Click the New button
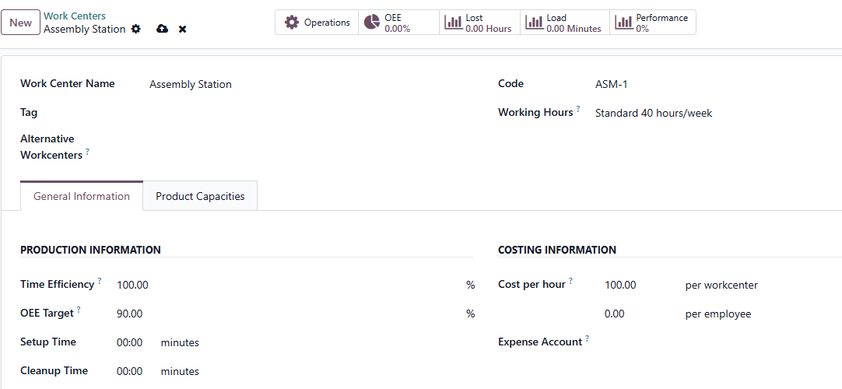Image resolution: width=842 pixels, height=389 pixels. 21,23
